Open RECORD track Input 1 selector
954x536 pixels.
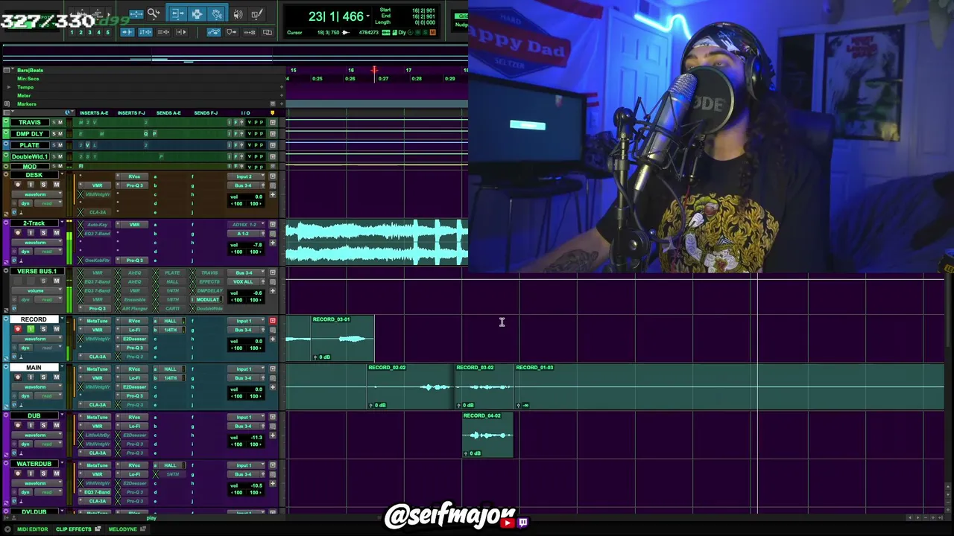coord(246,321)
